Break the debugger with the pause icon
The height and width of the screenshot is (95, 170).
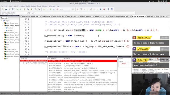click(101, 9)
